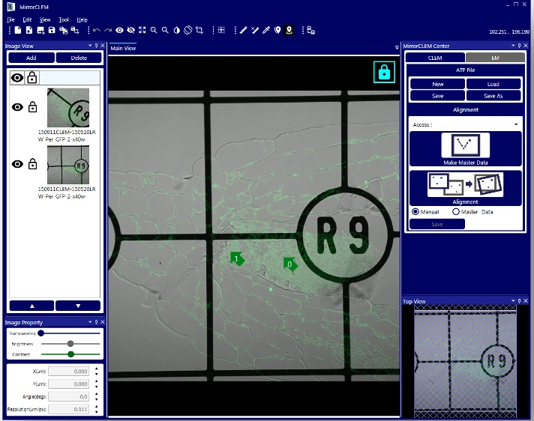Toggle lock of first R9 image layer

33,107
